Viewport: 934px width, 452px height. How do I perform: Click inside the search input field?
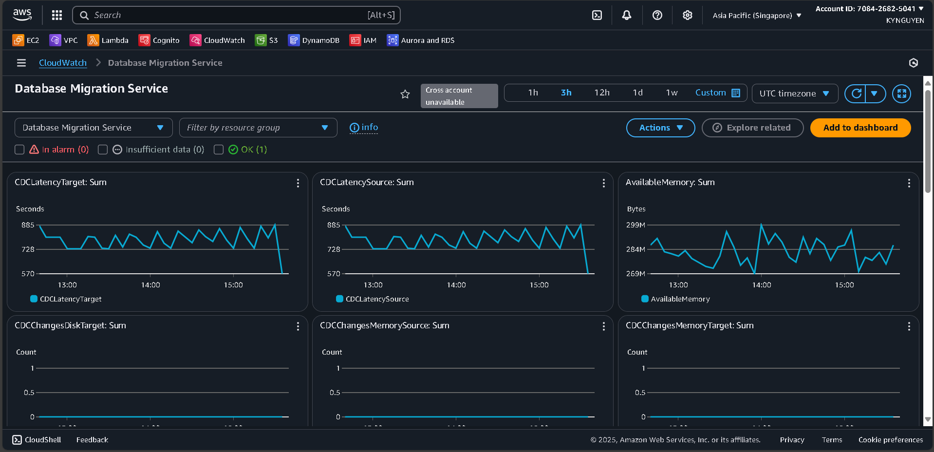(237, 15)
